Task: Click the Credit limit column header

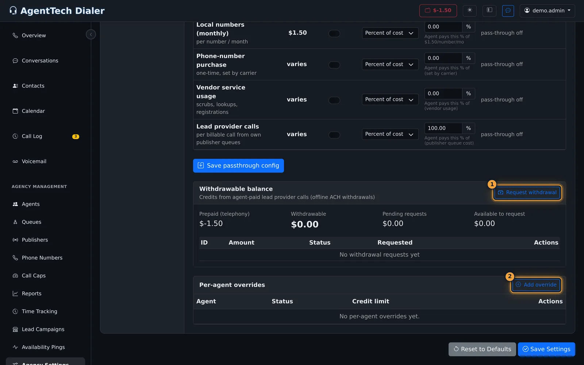Action: pos(370,301)
